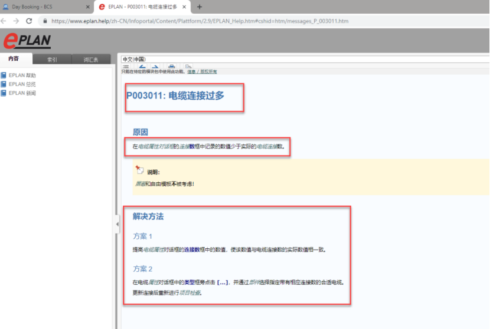This screenshot has width=490, height=329.
Task: Click the 屏蔽 link in the note
Action: click(x=141, y=184)
